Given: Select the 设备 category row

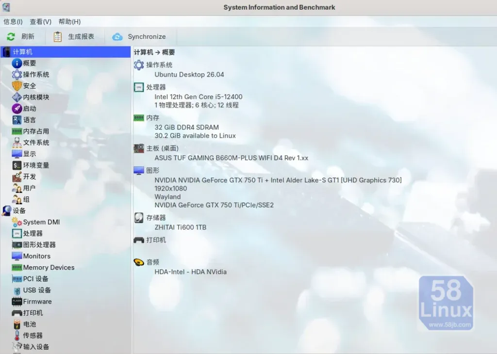Looking at the screenshot, I should coord(66,211).
